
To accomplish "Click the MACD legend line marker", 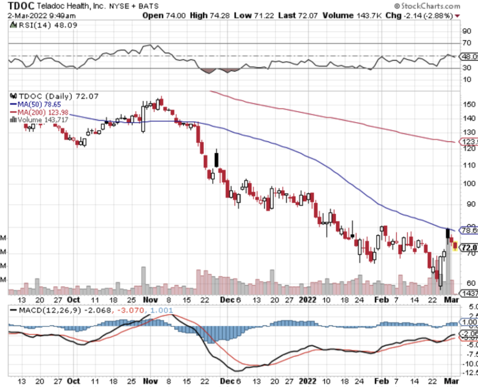I will click(14, 312).
